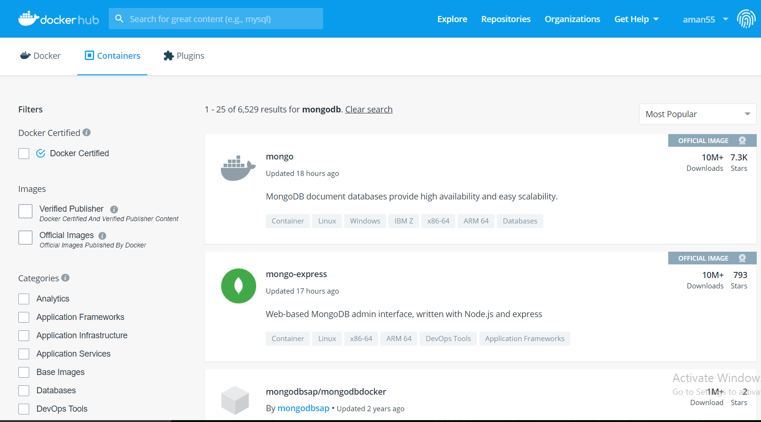Click the Clear search link
The image size is (761, 422).
click(x=369, y=110)
